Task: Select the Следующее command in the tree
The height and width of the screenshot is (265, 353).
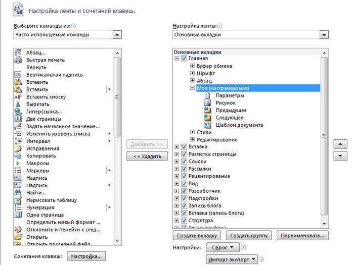Action: pyautogui.click(x=230, y=118)
